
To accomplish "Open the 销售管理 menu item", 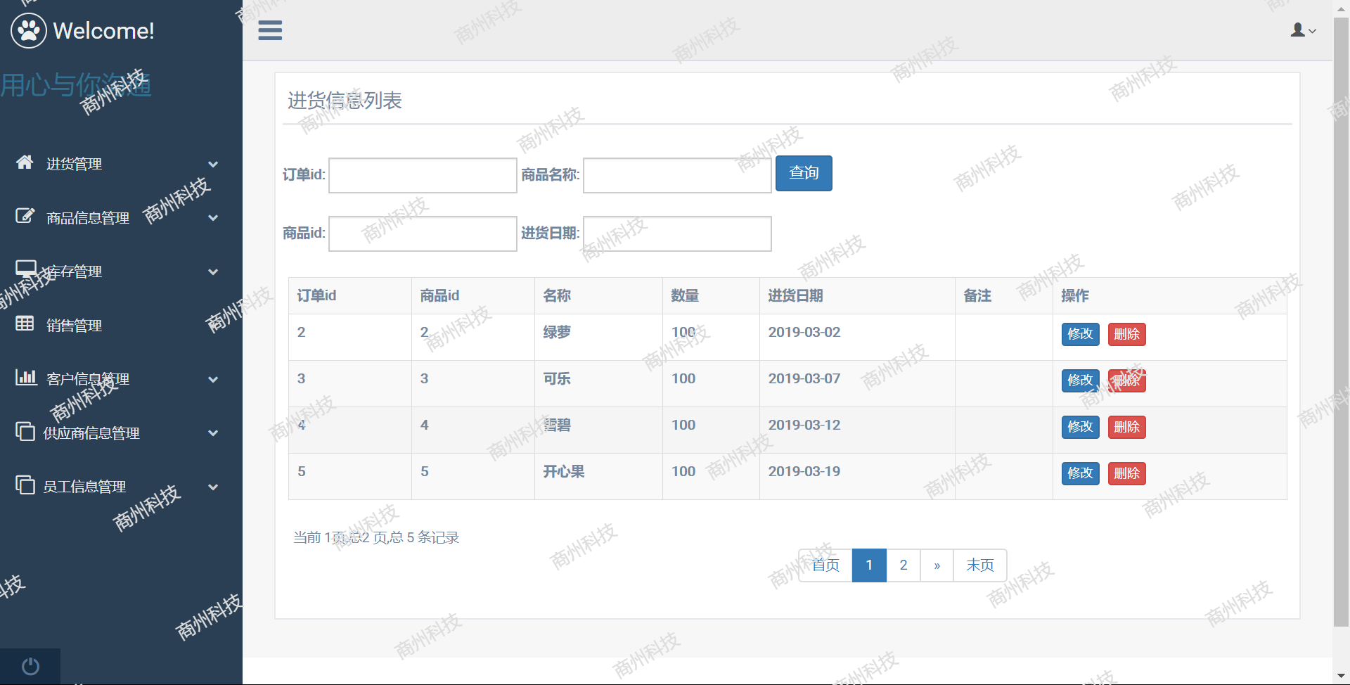I will tap(74, 326).
